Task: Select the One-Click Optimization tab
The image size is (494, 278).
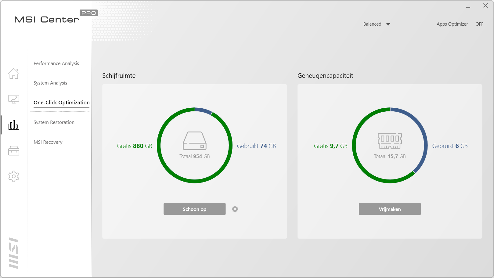Action: tap(61, 103)
